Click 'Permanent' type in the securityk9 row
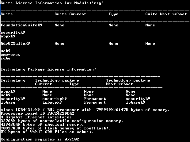Viewport: 190px width, 142px height. pos(95,99)
